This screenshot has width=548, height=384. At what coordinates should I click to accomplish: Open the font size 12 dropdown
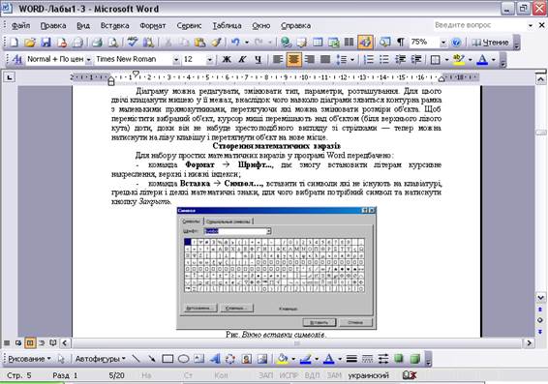pos(210,60)
